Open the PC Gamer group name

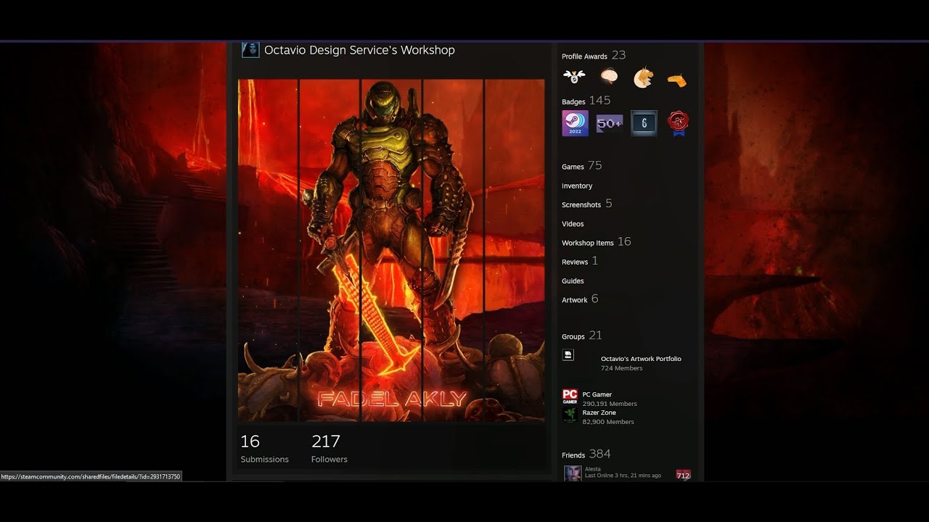597,394
